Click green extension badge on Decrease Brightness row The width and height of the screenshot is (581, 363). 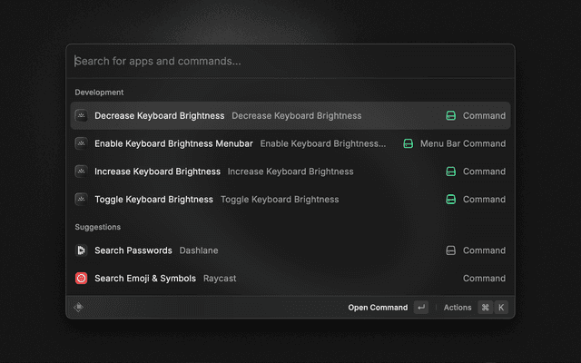450,116
